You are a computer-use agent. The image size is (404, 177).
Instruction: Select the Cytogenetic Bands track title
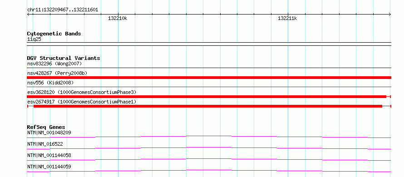click(54, 34)
